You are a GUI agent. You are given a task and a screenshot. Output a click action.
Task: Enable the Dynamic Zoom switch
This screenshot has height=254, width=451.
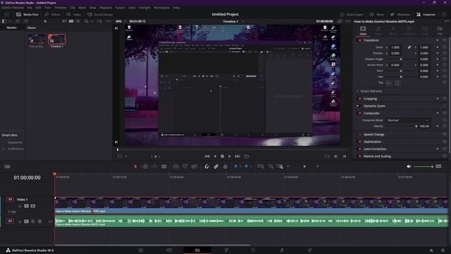tap(358, 106)
